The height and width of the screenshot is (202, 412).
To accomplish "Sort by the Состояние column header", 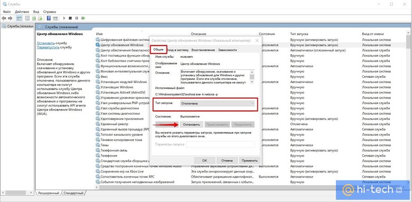I will (267, 34).
